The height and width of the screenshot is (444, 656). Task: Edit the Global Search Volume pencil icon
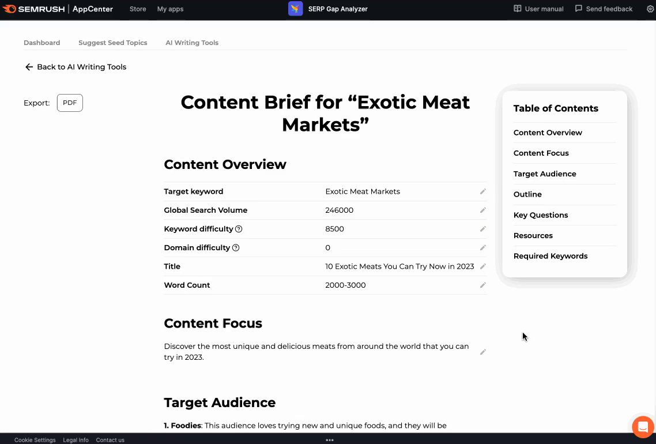tap(483, 210)
